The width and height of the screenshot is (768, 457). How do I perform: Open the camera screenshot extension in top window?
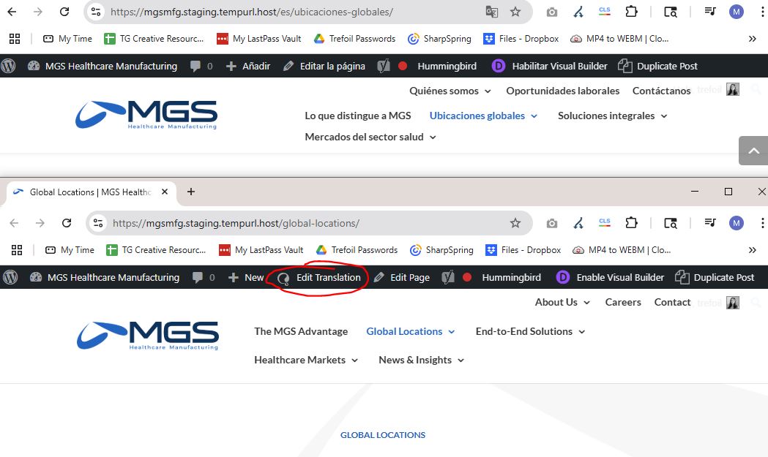[x=552, y=12]
